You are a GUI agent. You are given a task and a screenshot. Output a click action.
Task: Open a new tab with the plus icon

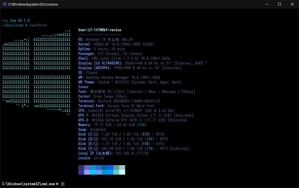click(62, 184)
